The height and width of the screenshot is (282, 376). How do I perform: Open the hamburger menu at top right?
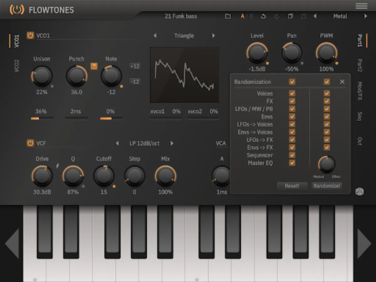coord(361,6)
